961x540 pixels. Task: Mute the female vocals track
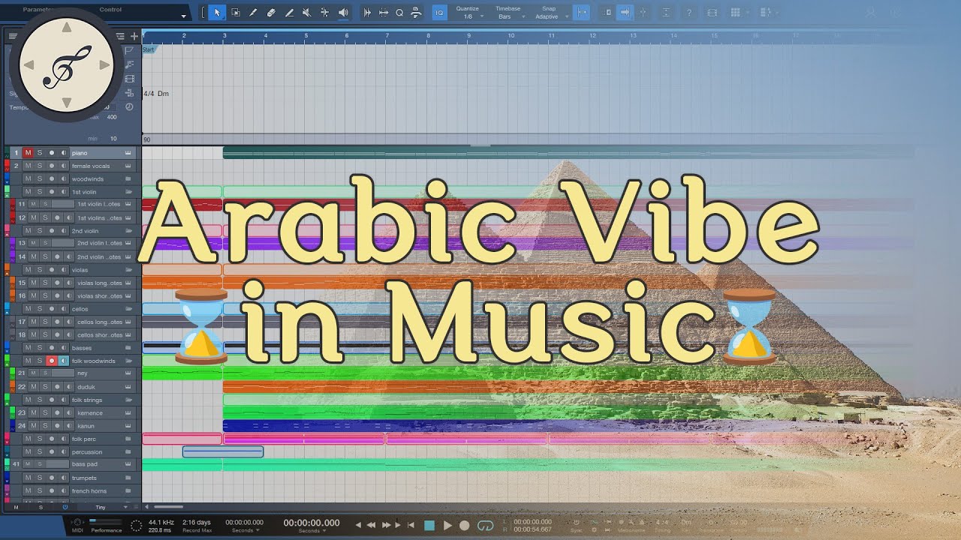[28, 166]
